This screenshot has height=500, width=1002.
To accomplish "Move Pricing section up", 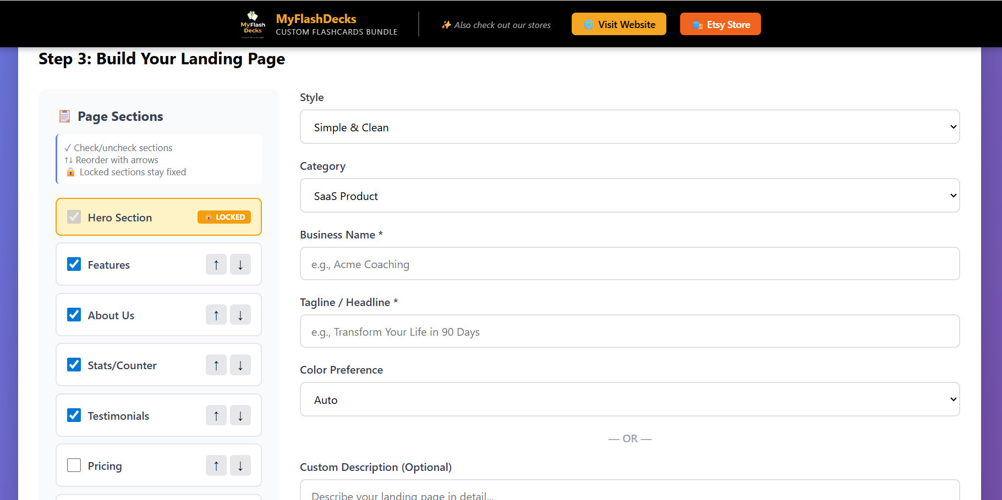I will pos(216,465).
